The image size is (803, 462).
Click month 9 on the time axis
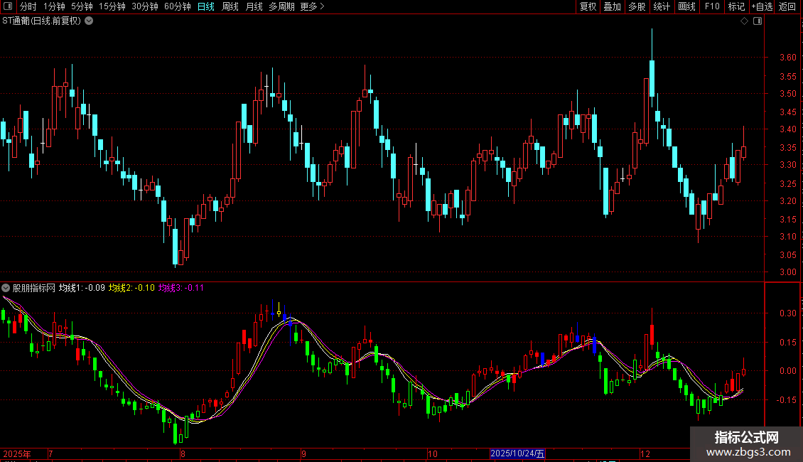tap(303, 453)
